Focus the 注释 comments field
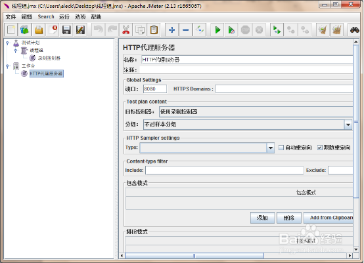 coord(246,70)
